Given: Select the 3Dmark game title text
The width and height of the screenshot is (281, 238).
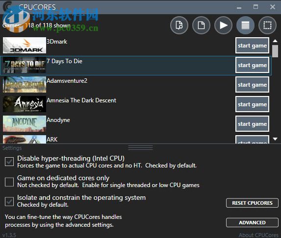Looking at the screenshot, I should 57,42.
